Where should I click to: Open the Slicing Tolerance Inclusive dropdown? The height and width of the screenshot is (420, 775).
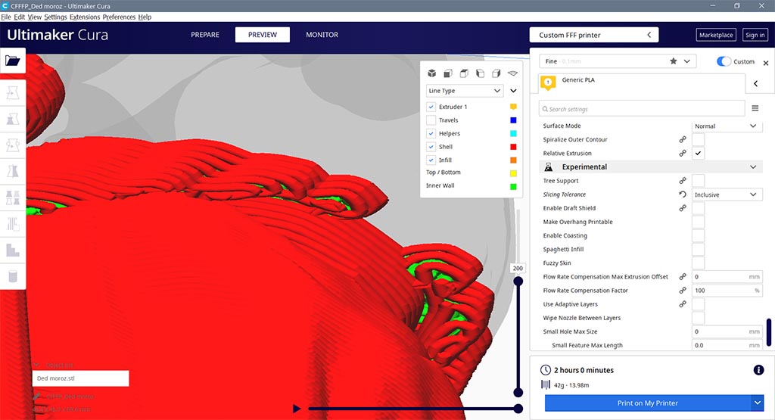click(x=727, y=194)
